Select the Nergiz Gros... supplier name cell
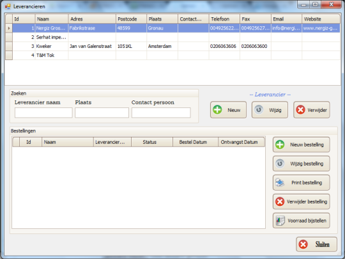345x259 pixels. 52,28
